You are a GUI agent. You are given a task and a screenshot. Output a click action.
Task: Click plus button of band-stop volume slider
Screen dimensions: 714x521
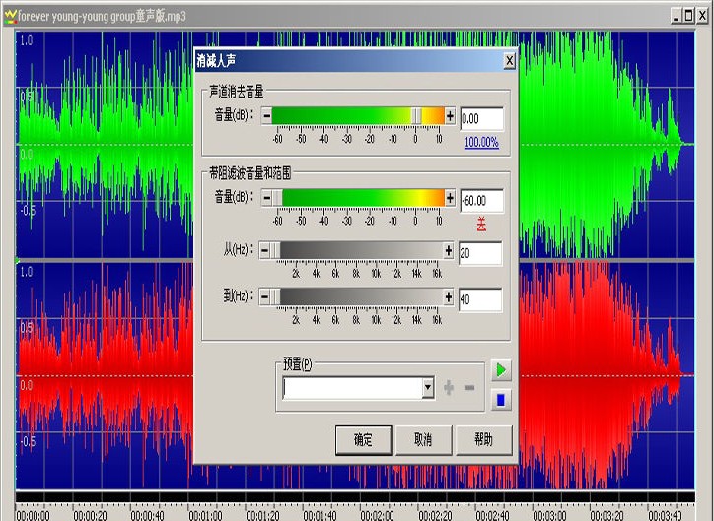pos(450,198)
